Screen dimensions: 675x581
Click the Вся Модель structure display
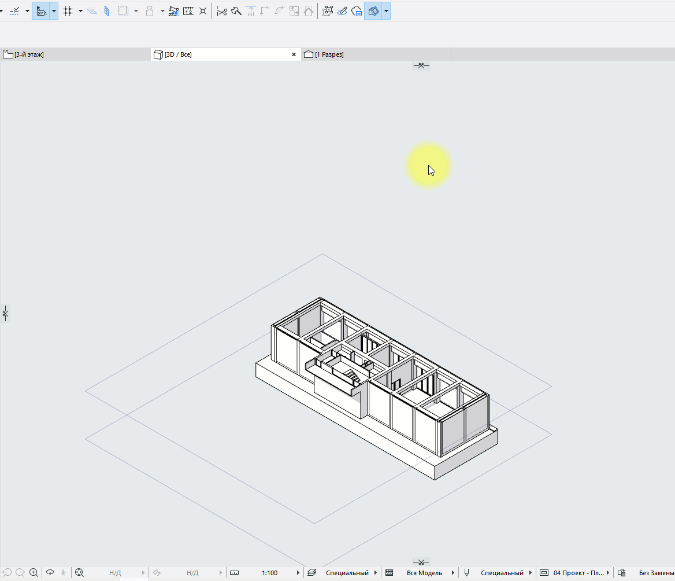click(x=424, y=573)
